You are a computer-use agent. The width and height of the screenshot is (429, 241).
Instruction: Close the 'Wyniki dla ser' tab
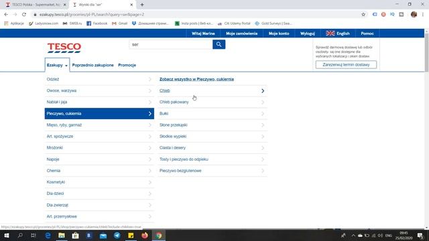tap(131, 5)
